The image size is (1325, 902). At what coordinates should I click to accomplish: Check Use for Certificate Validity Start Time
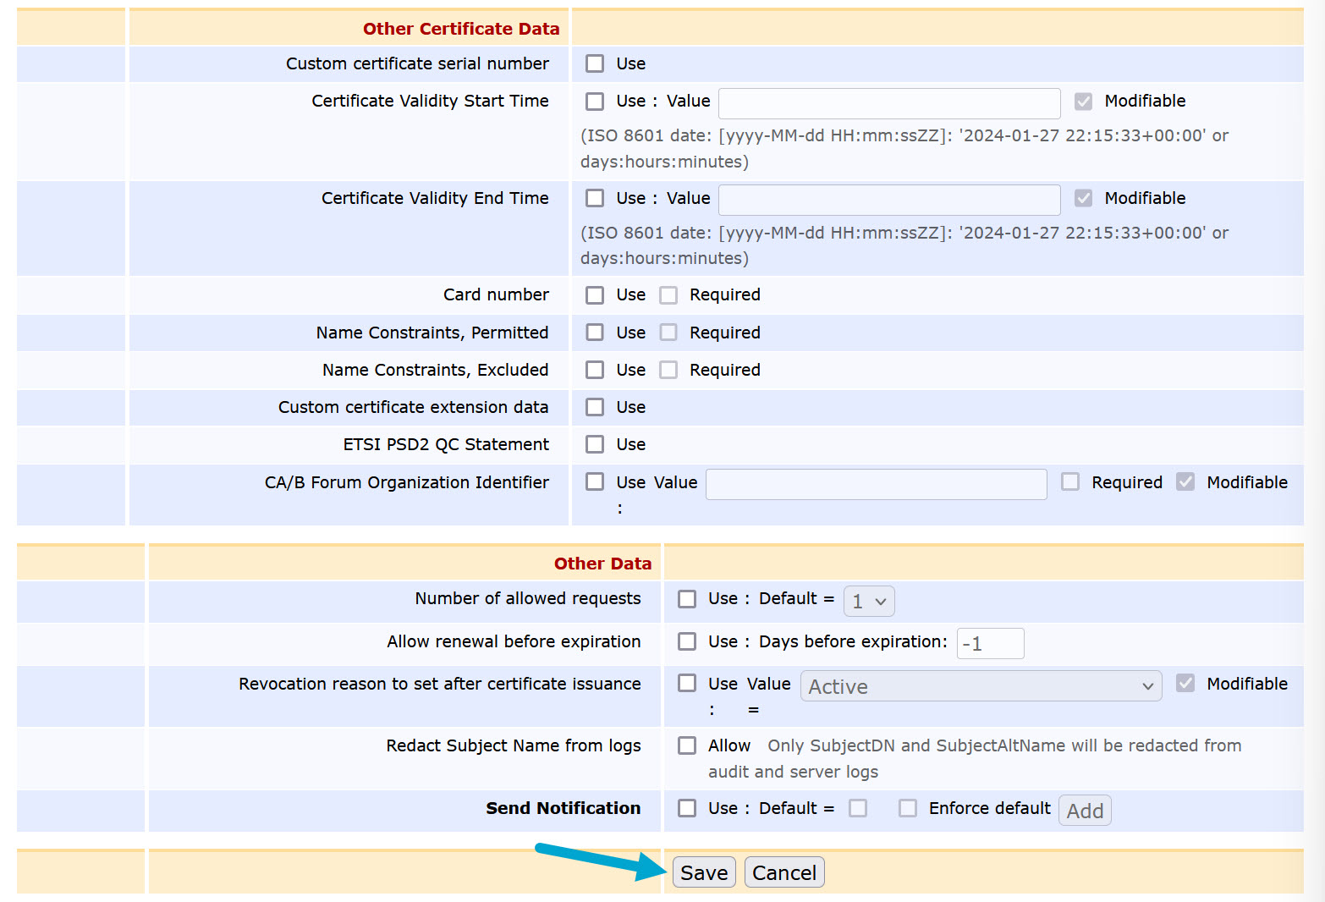coord(595,102)
